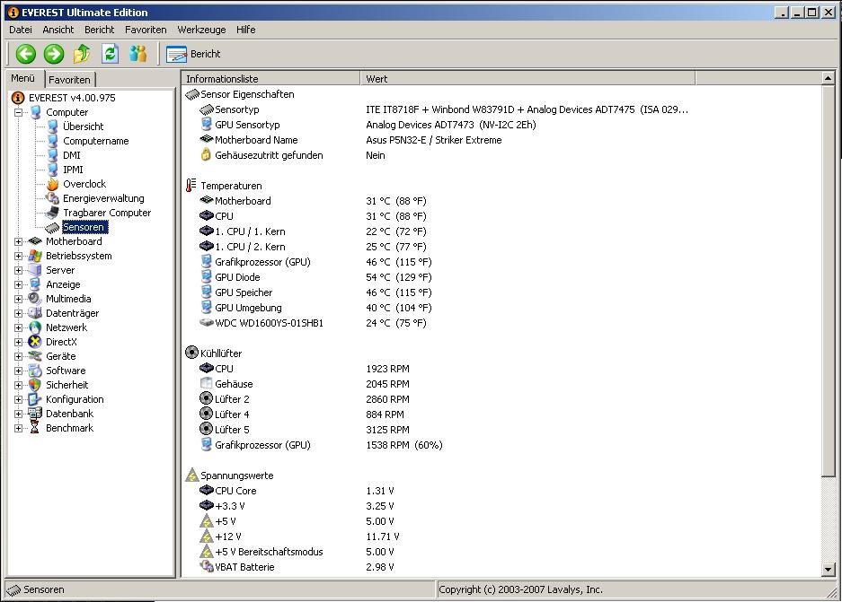Click the vertical scrollbar thumb

point(828,280)
